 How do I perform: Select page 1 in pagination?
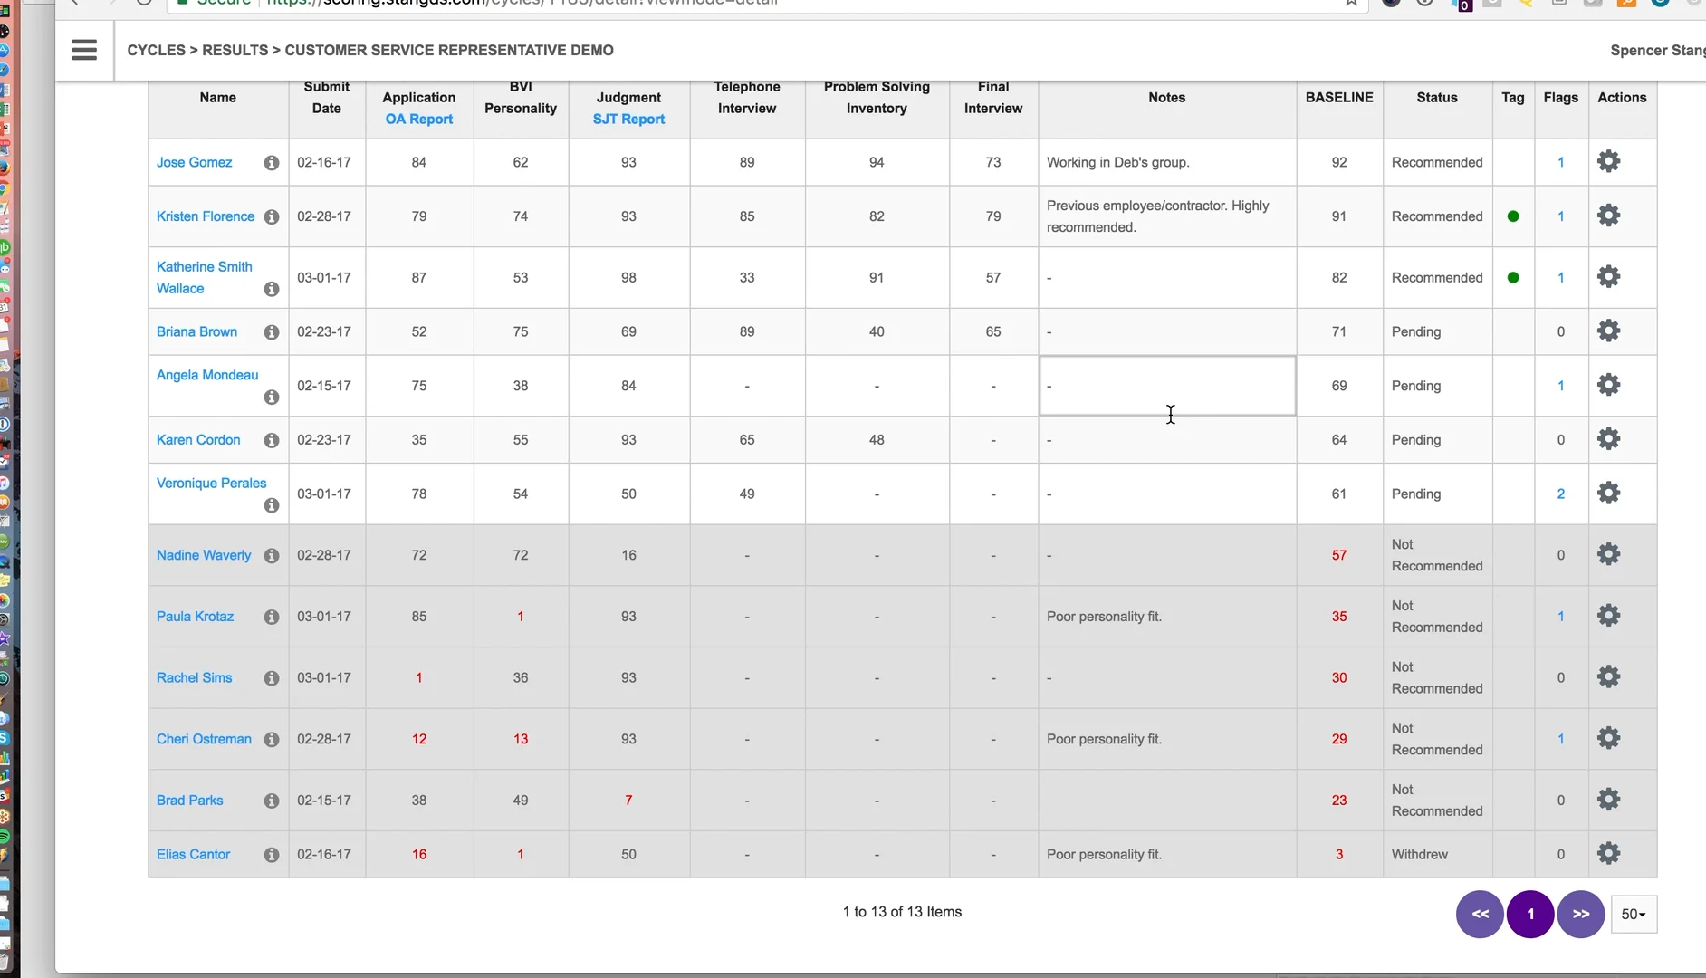(1530, 915)
